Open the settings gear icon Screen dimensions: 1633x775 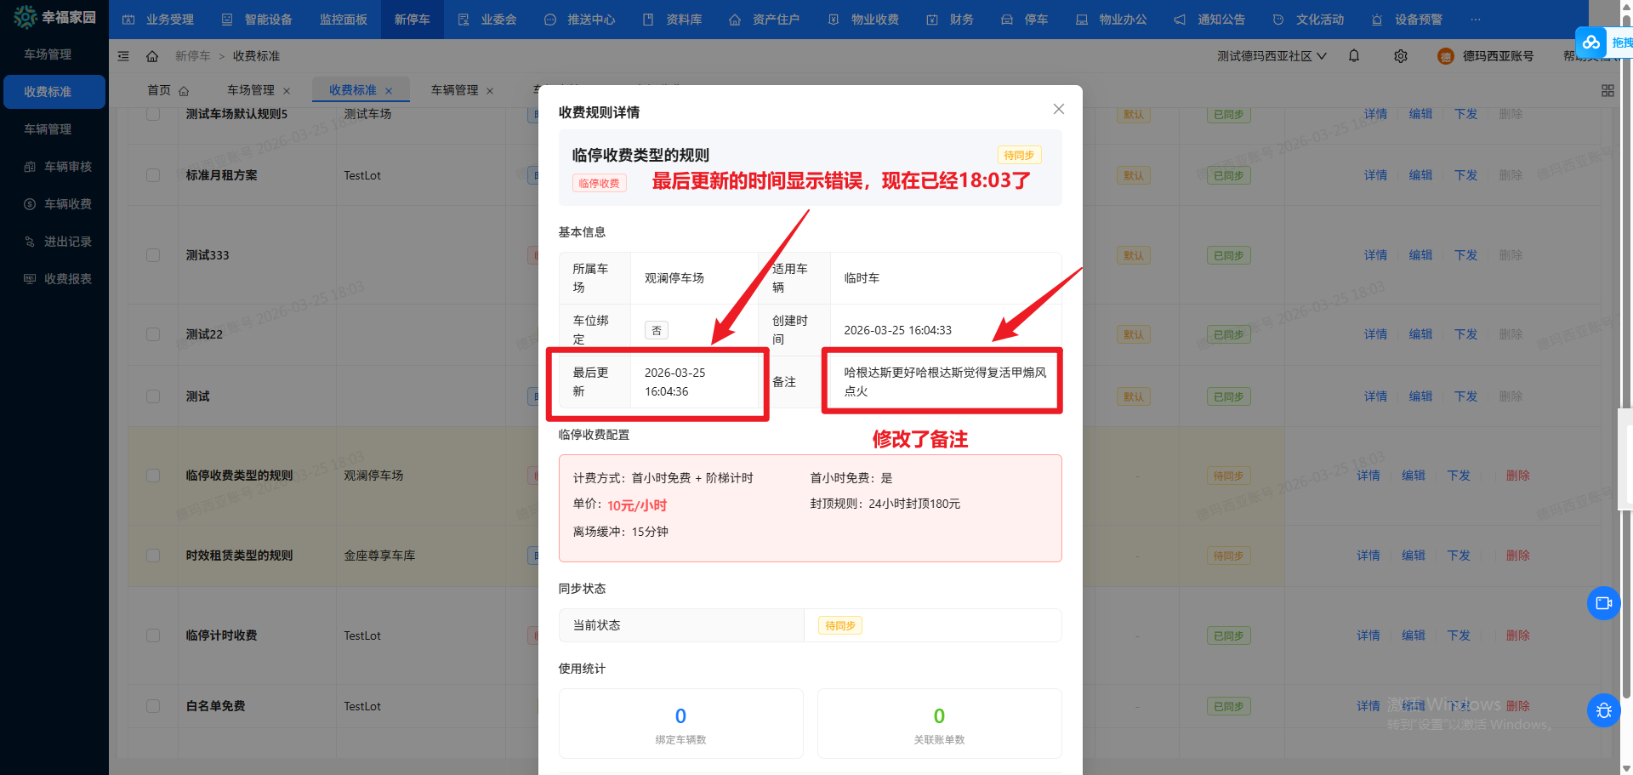coord(1401,56)
